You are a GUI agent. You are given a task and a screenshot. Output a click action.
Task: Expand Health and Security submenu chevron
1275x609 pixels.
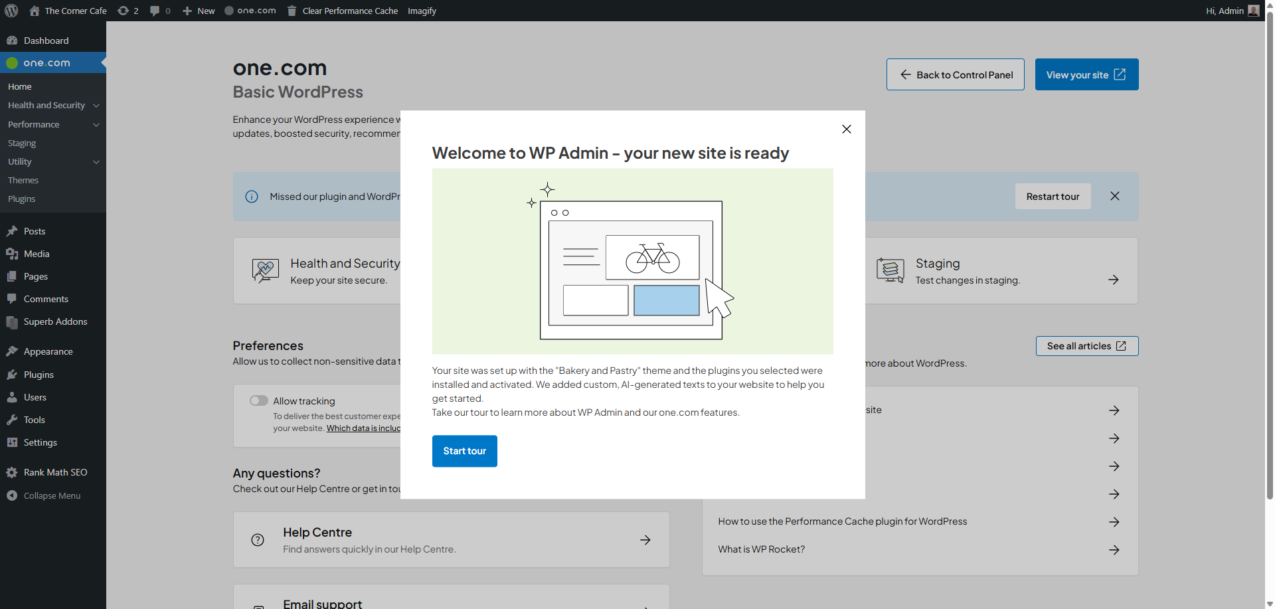(96, 106)
